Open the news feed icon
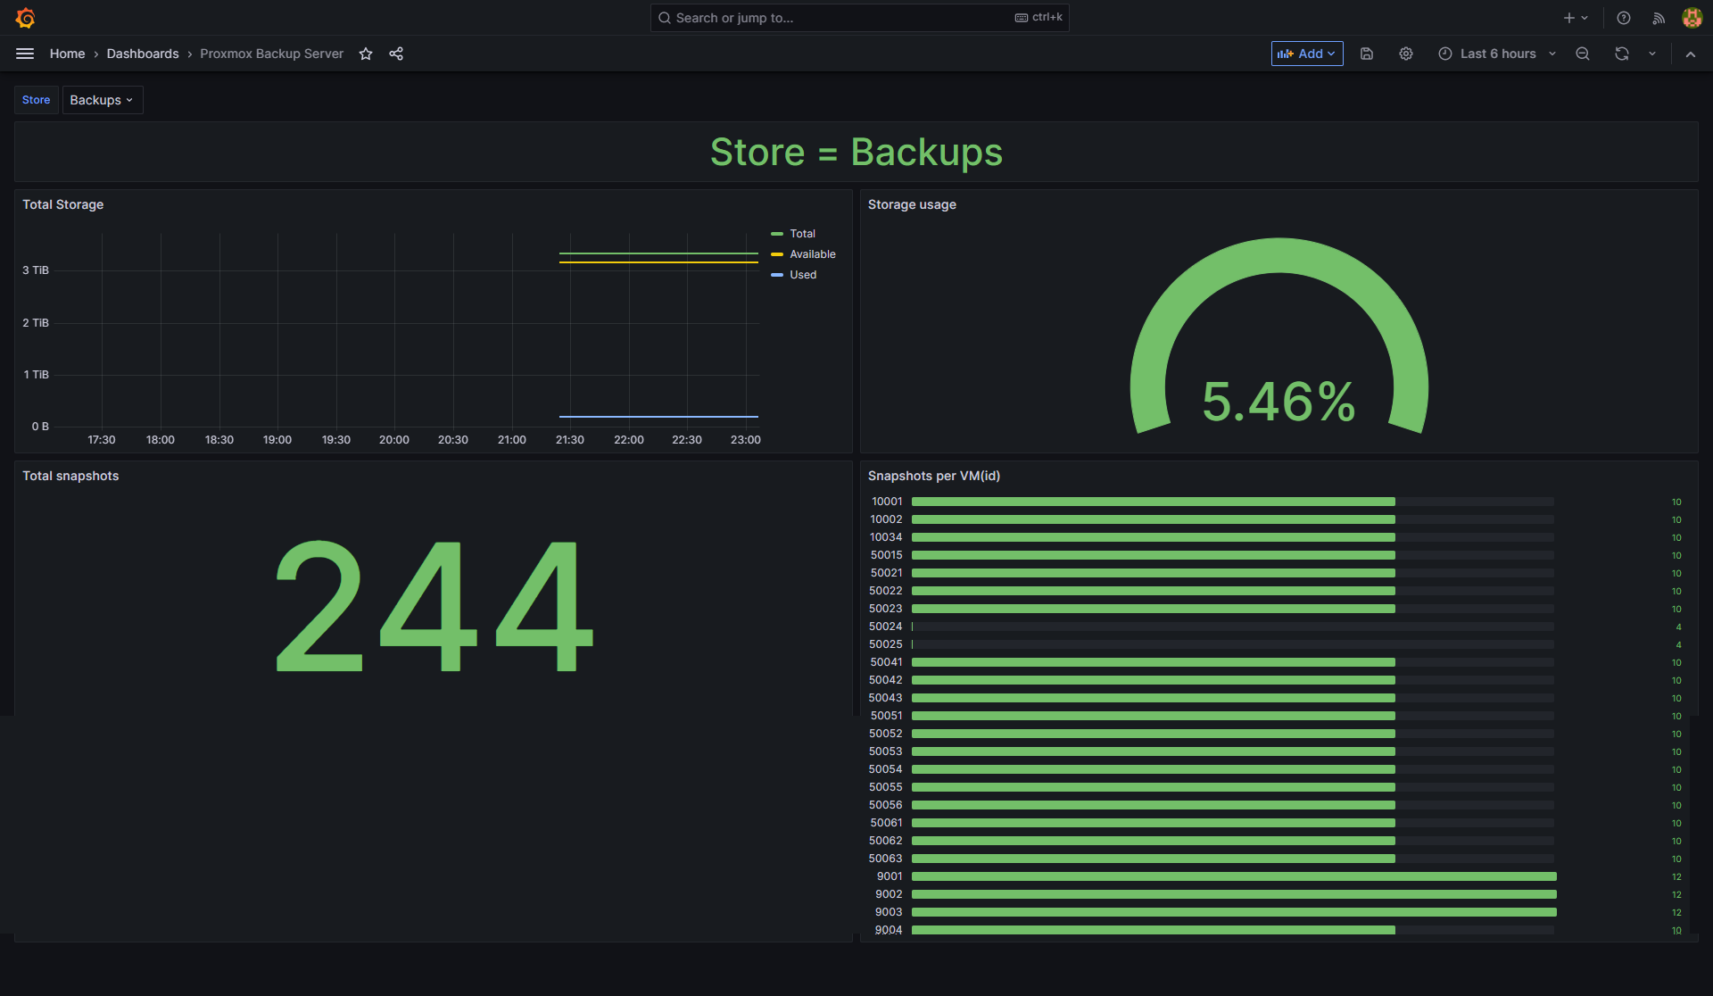 pyautogui.click(x=1659, y=18)
